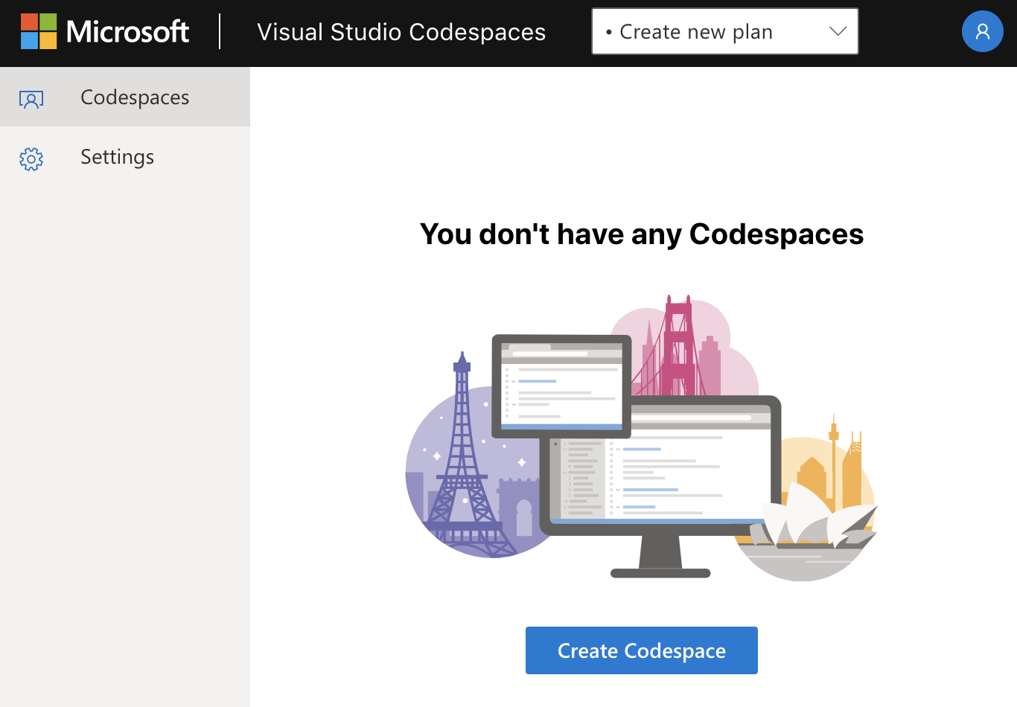
Task: Switch to the Codespaces section
Action: pos(134,97)
